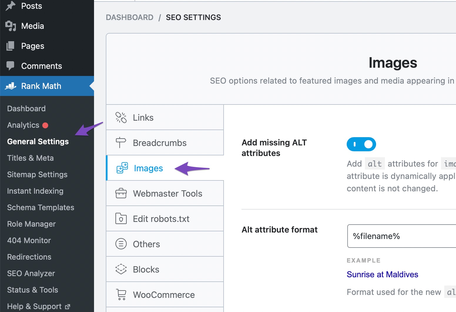Click the Alt attribute format field
This screenshot has height=312, width=456.
click(402, 236)
